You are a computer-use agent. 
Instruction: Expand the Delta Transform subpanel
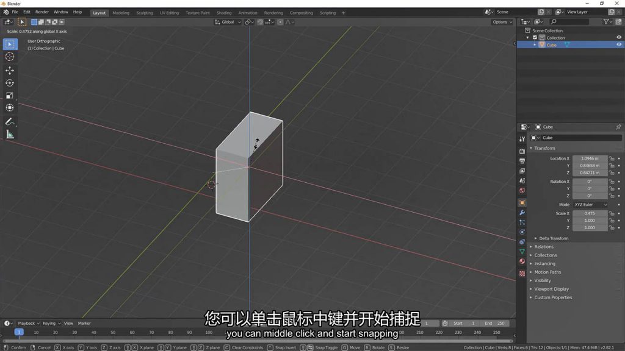coord(553,238)
